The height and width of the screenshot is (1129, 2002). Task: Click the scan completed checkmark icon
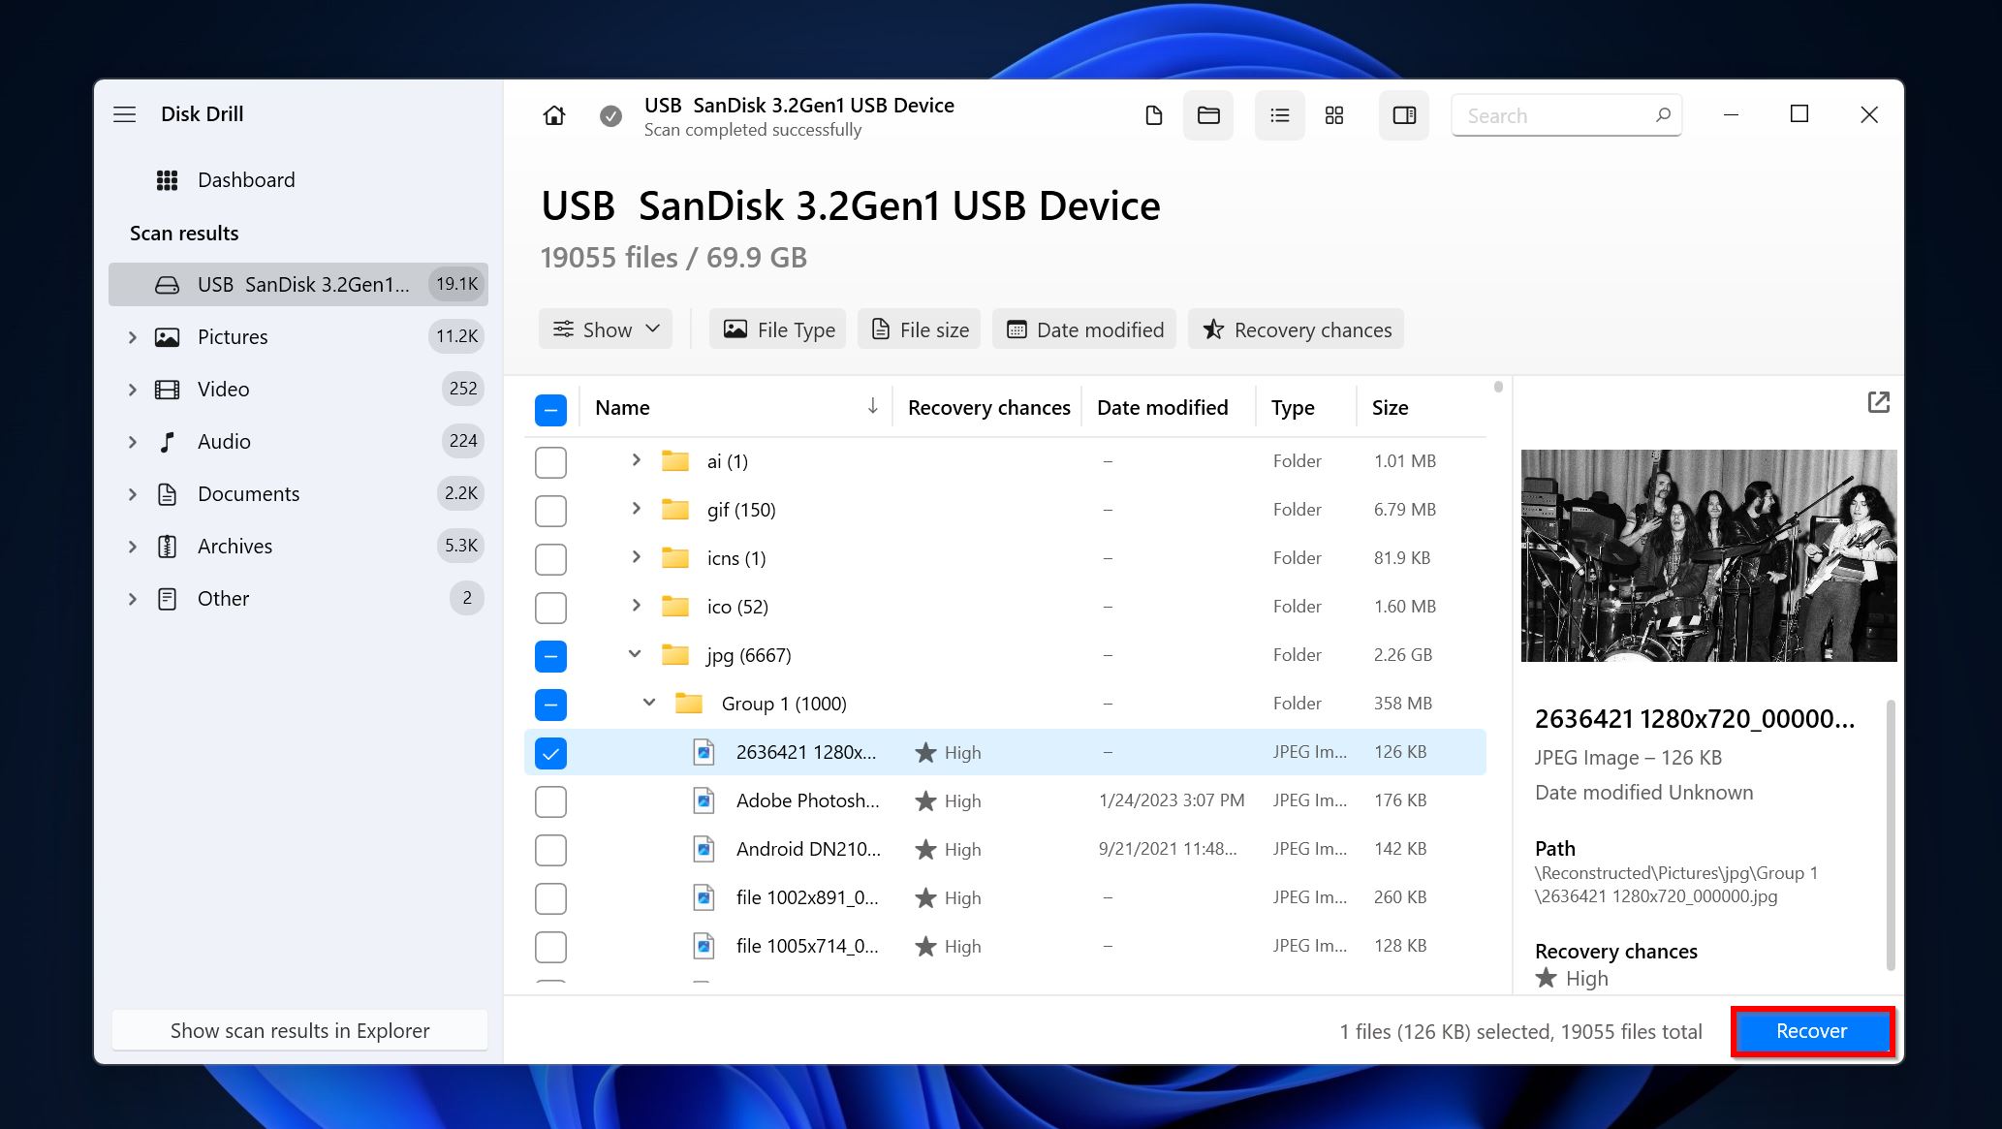[x=610, y=116]
